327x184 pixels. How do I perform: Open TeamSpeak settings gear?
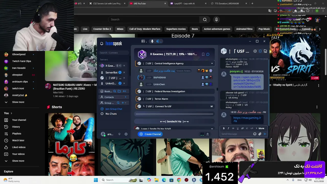click(126, 134)
